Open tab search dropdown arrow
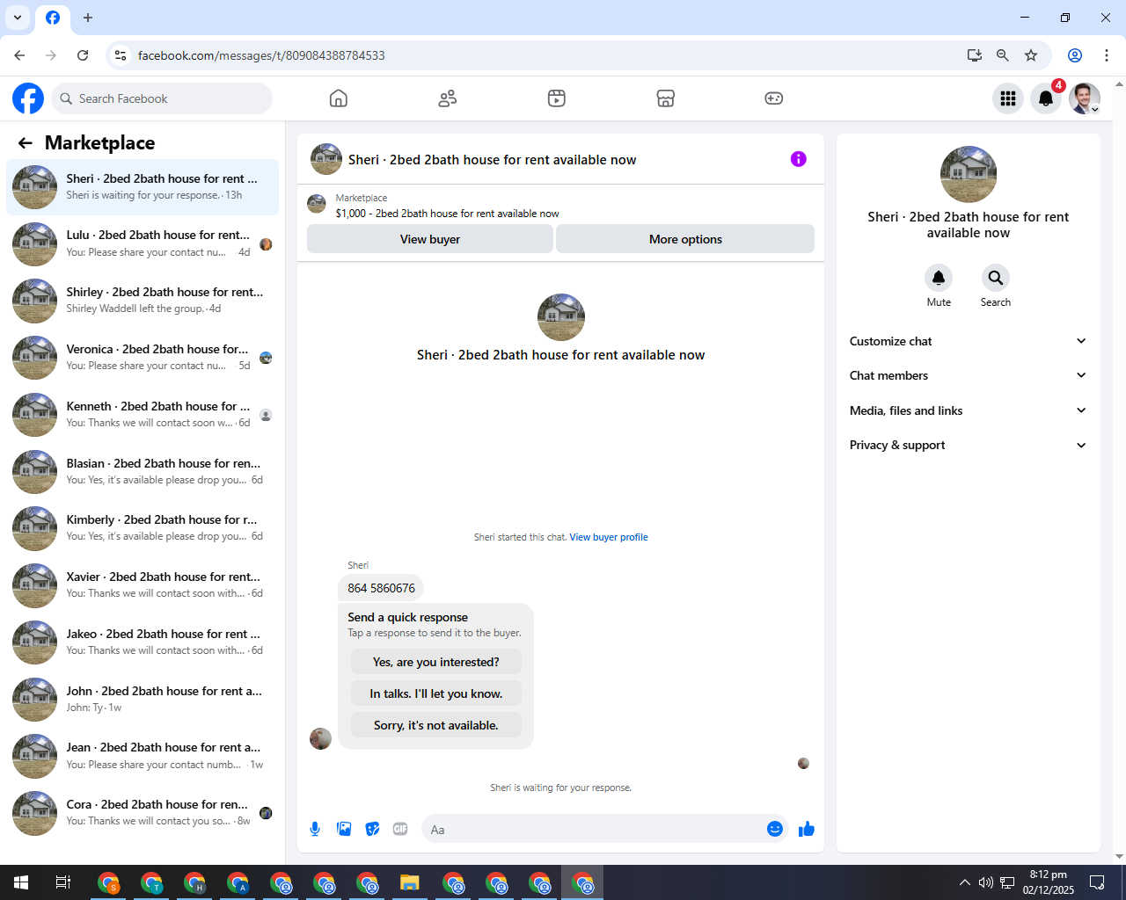Image resolution: width=1126 pixels, height=900 pixels. click(18, 18)
